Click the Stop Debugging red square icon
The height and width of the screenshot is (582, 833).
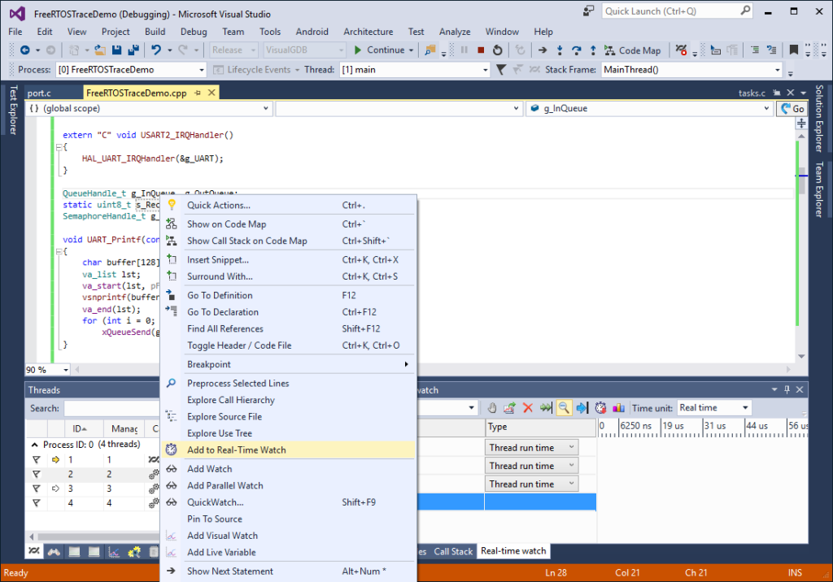(x=480, y=50)
